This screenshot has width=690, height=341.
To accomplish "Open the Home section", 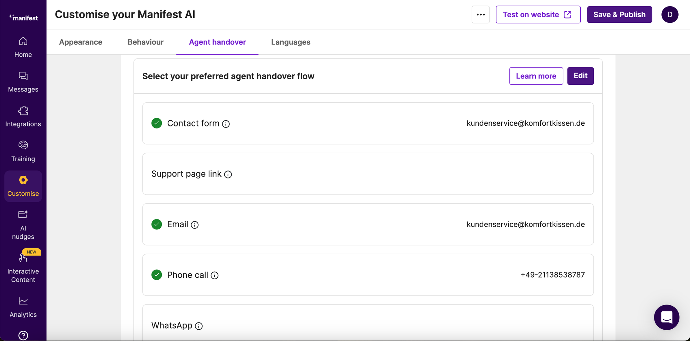I will click(x=23, y=47).
